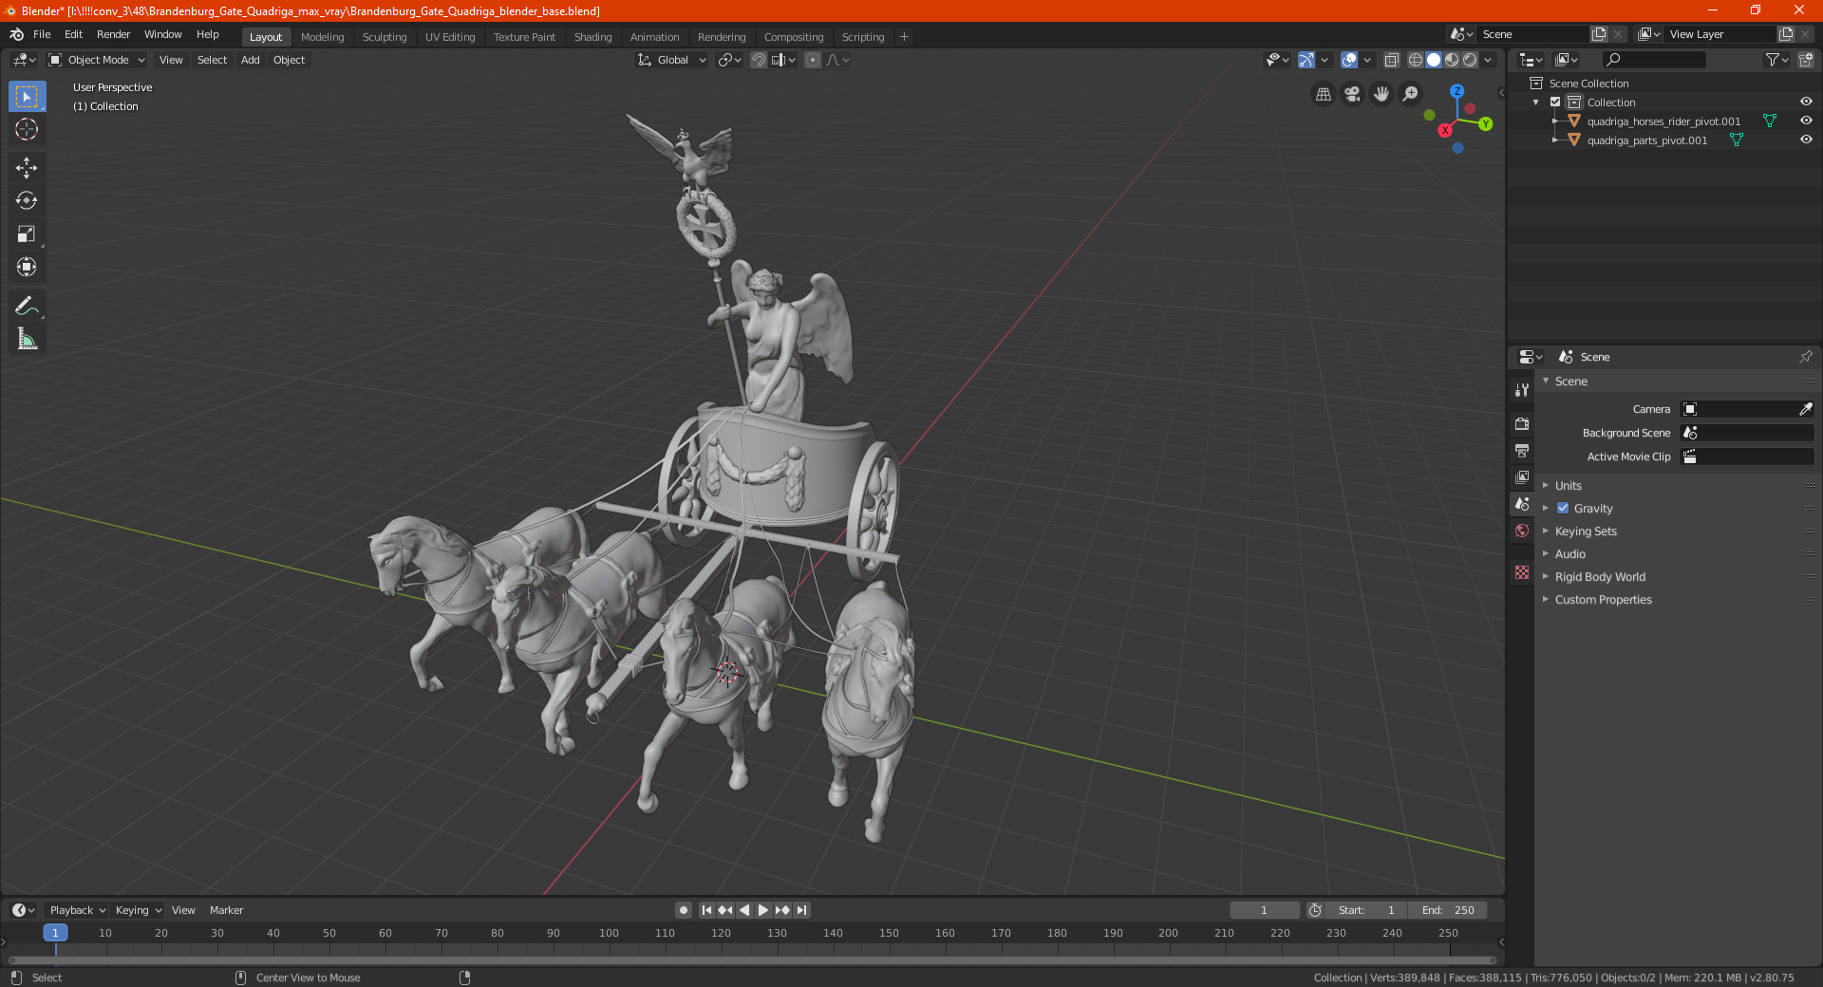Click the Z axis on navigation gizmo
This screenshot has width=1823, height=987.
1457,91
